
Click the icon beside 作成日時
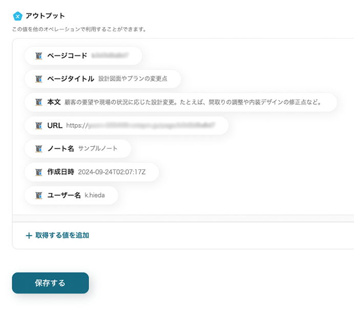tap(38, 172)
